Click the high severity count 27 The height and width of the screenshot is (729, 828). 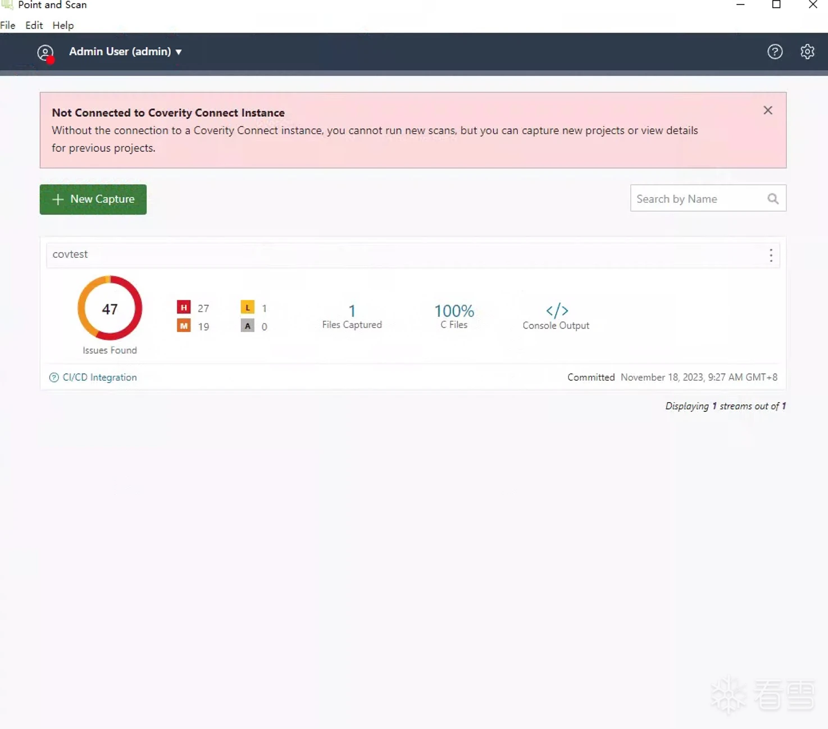[203, 308]
